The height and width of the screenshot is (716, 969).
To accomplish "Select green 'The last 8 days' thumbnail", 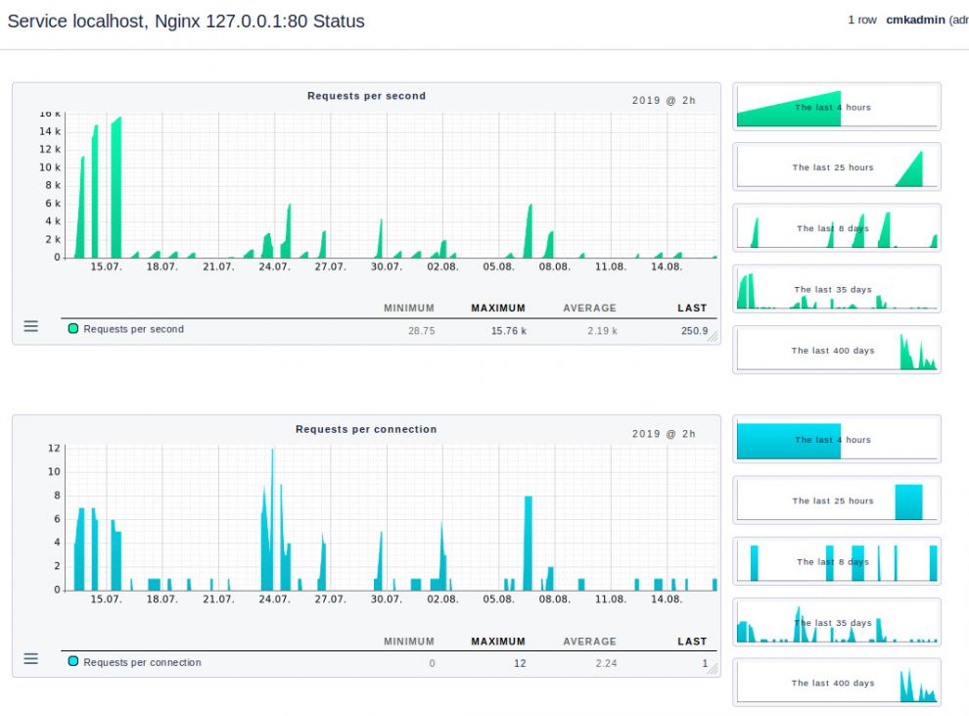I will pos(837,228).
